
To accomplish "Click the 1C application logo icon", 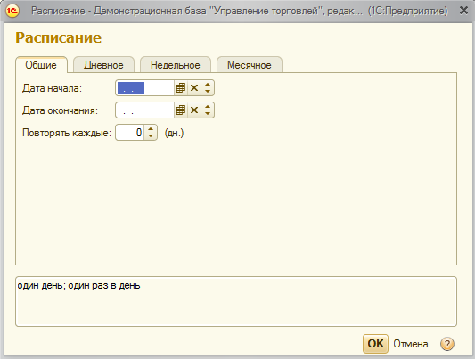I will 12,11.
